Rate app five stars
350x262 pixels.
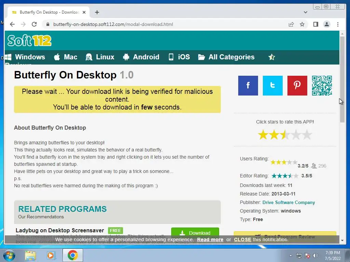coord(307,135)
